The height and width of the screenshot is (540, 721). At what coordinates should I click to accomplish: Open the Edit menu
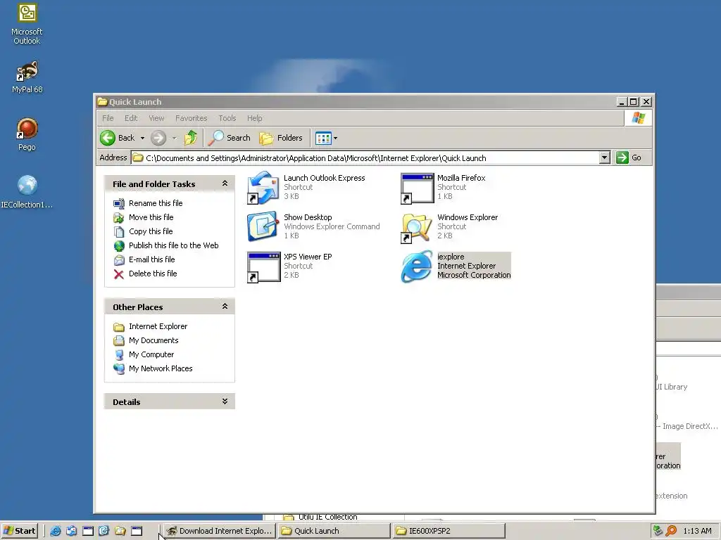[x=131, y=118]
